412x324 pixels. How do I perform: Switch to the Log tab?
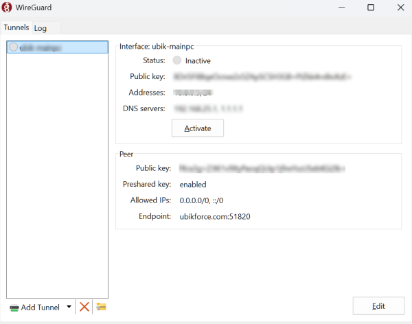tap(46, 28)
